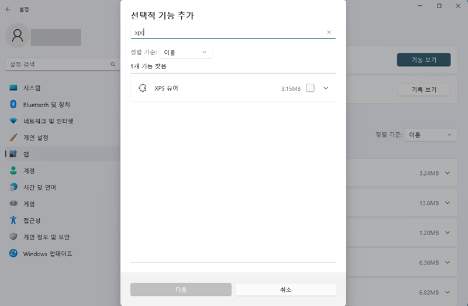Viewport: 468px width, 306px height.
Task: Open the background 정렬 기준 이름 dropdown
Action: click(431, 135)
